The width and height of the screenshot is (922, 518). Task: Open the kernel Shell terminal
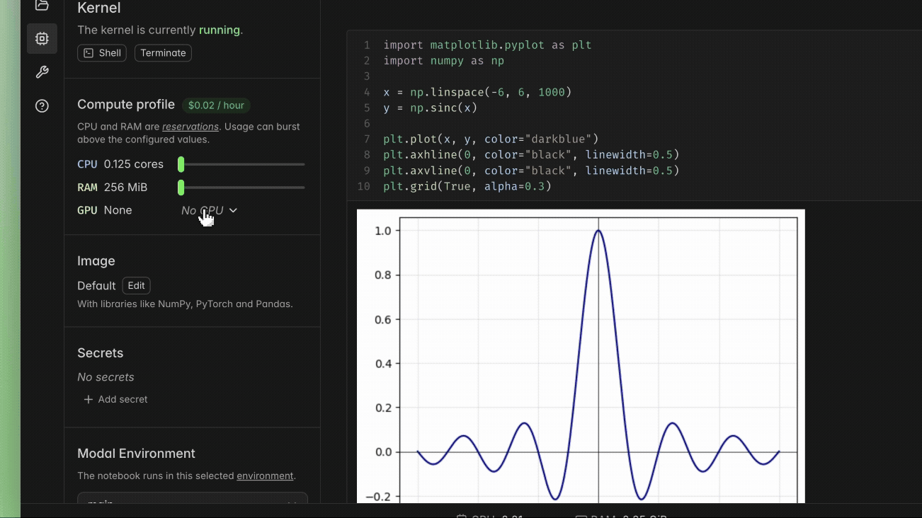[x=102, y=53]
